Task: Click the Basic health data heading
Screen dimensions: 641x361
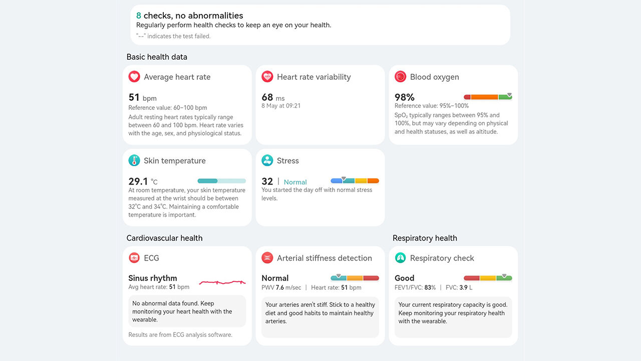Action: pos(157,57)
